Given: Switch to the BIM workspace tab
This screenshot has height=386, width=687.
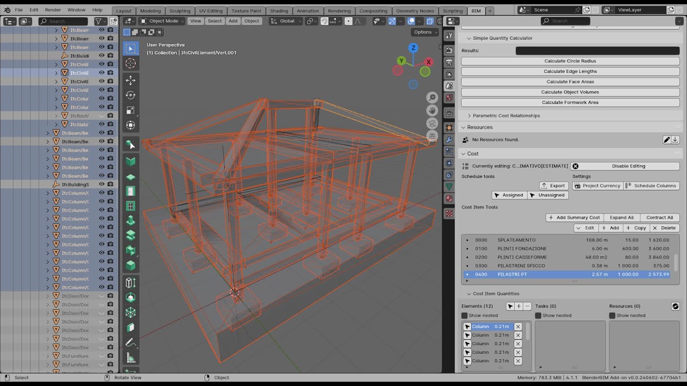Looking at the screenshot, I should tap(476, 11).
